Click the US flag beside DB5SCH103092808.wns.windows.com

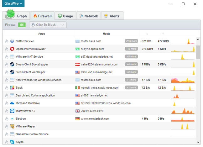(x=77, y=103)
